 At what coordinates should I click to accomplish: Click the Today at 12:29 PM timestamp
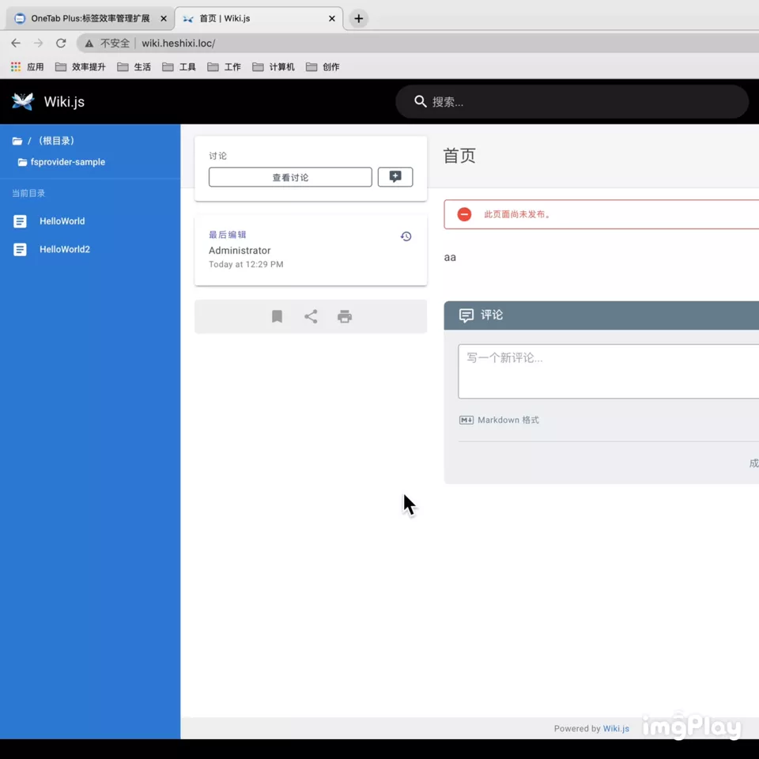coord(246,264)
